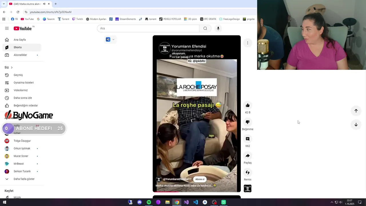This screenshot has width=366, height=206.
Task: Open the three-dot more actions menu
Action: click(248, 43)
